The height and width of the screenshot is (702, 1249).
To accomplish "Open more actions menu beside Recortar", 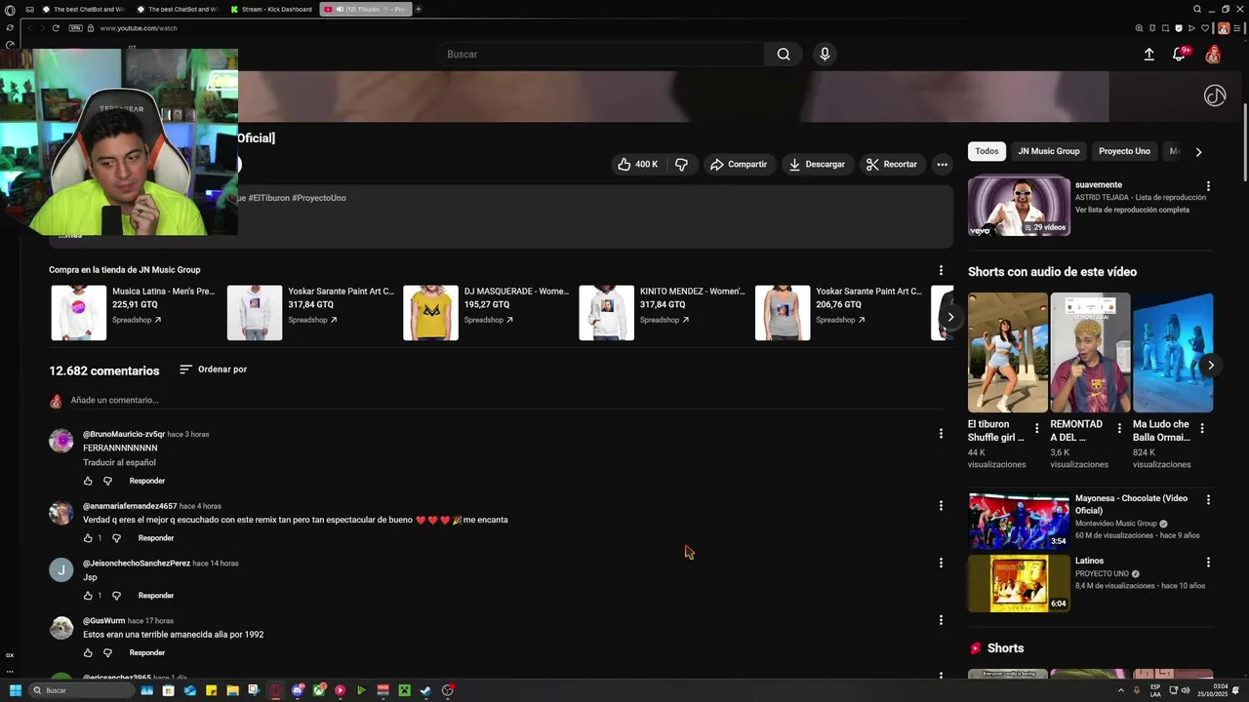I will click(942, 165).
